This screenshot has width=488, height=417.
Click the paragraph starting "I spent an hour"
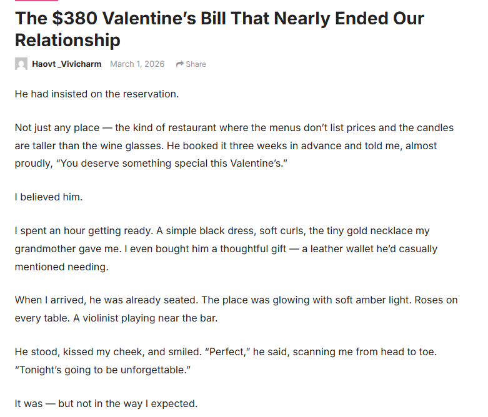(x=226, y=248)
